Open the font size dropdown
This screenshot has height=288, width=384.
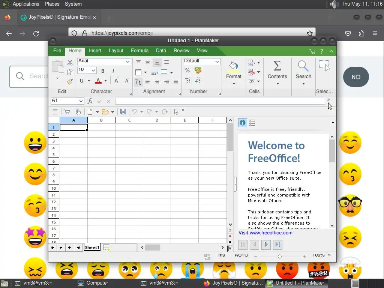tap(93, 70)
